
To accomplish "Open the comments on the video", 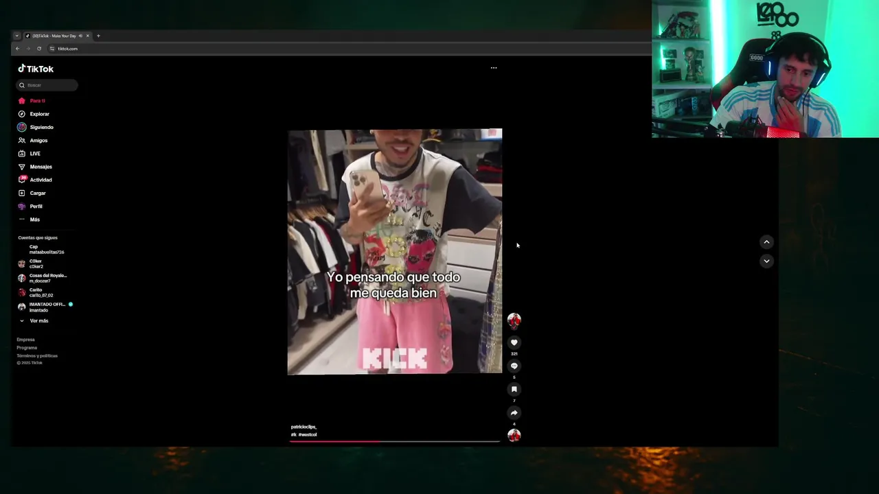I will tap(514, 366).
